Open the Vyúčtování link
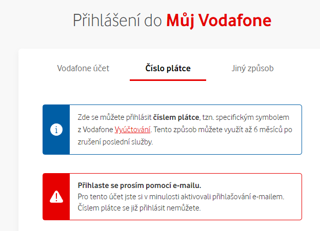The height and width of the screenshot is (231, 320). coord(132,130)
